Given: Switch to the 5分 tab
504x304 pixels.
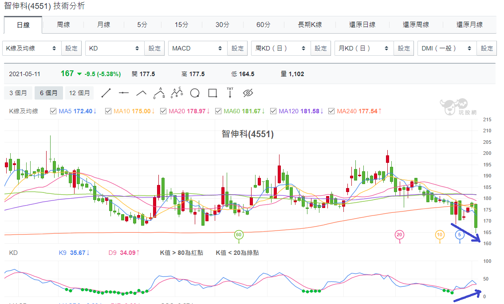Looking at the screenshot, I should pos(142,25).
